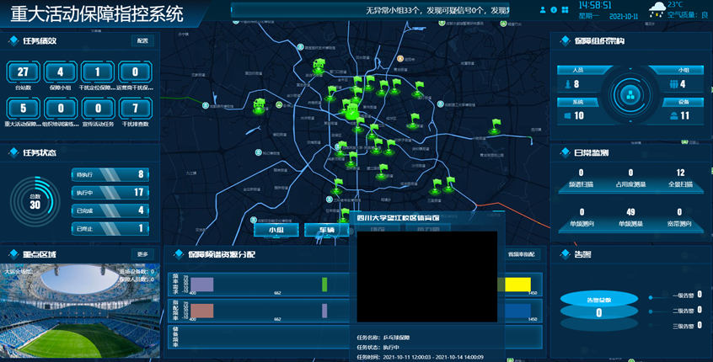Viewport: 713px width, 362px height.
Task: Click the 人员 personnel icon
Action: (566, 84)
